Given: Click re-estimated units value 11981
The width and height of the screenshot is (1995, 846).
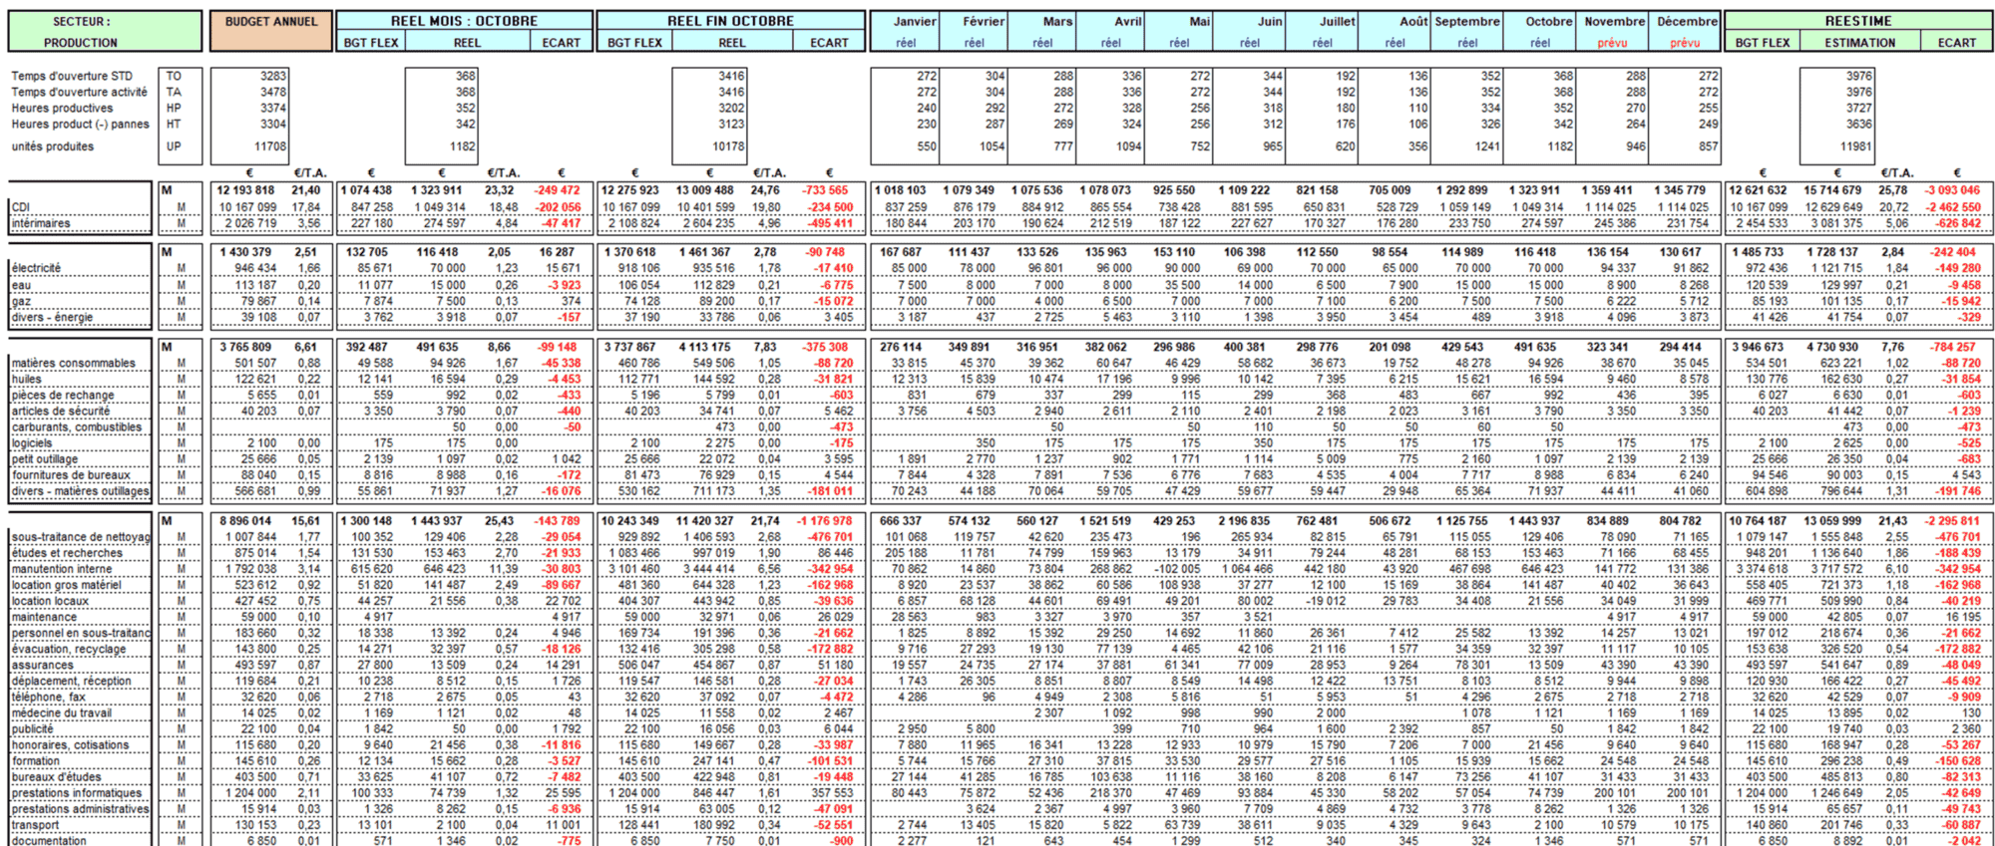Looking at the screenshot, I should pos(1856,146).
